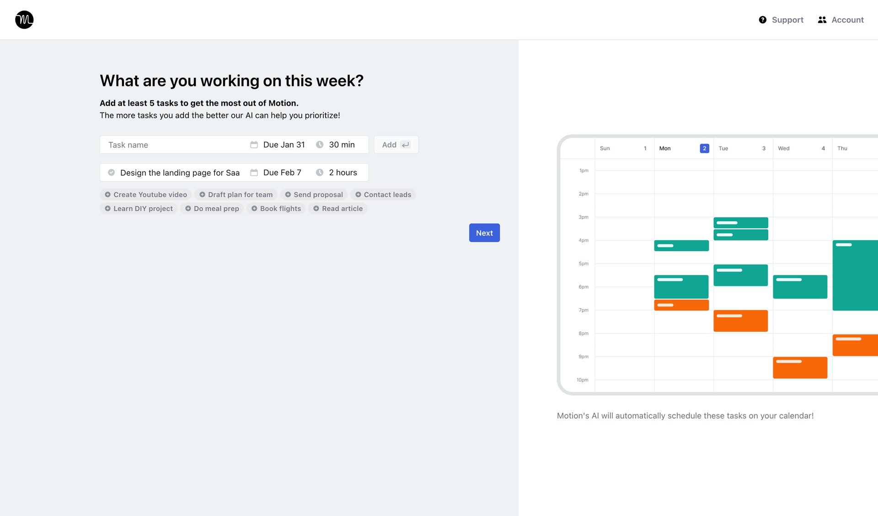Click the calendar icon beside Due Feb 7
The height and width of the screenshot is (516, 878).
click(254, 172)
